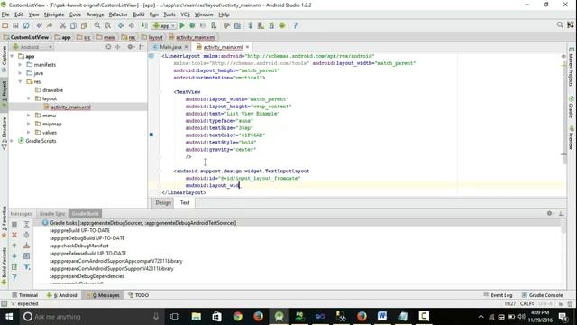Click the up arrow in Messages panel
Image resolution: width=577 pixels, height=325 pixels.
click(x=14, y=246)
